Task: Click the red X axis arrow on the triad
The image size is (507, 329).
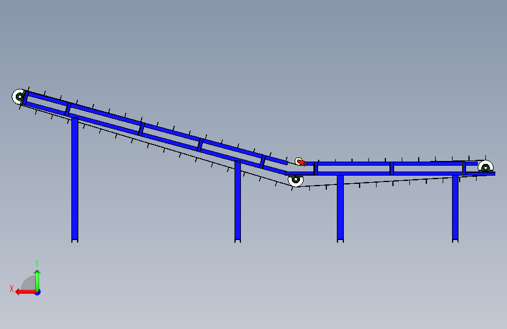Action: click(26, 292)
